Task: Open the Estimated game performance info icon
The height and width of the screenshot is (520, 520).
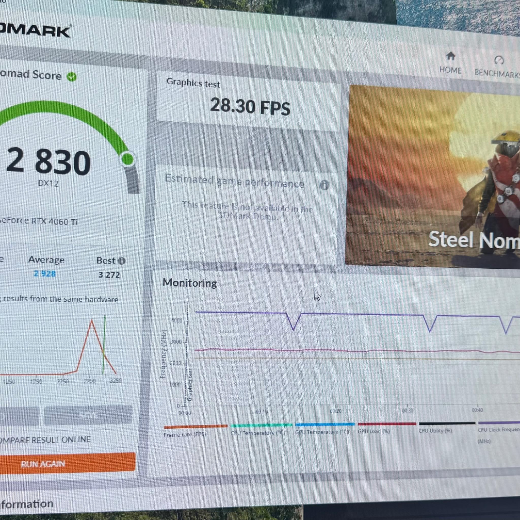Action: tap(324, 185)
